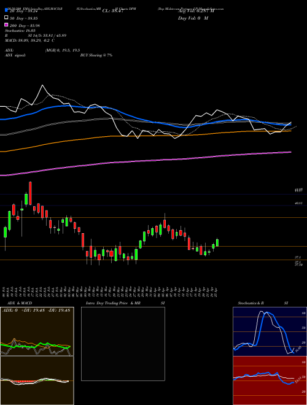Click the 40.81 price level label
Screen dimensions: 307x405
(x=299, y=204)
